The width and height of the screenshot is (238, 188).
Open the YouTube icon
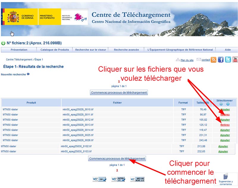(235, 60)
